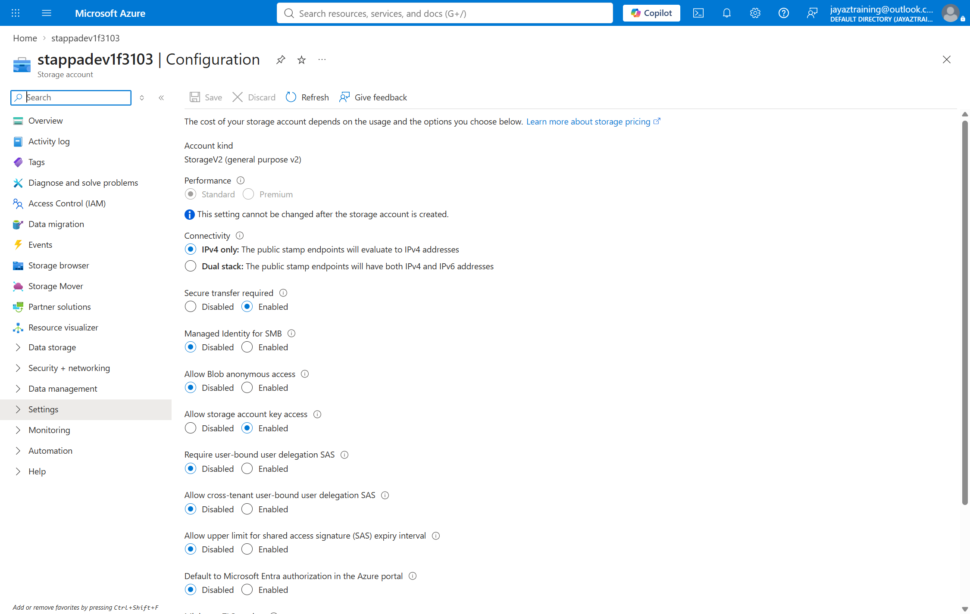Click scrollbar up arrow at top
The width and height of the screenshot is (970, 614).
click(x=965, y=115)
